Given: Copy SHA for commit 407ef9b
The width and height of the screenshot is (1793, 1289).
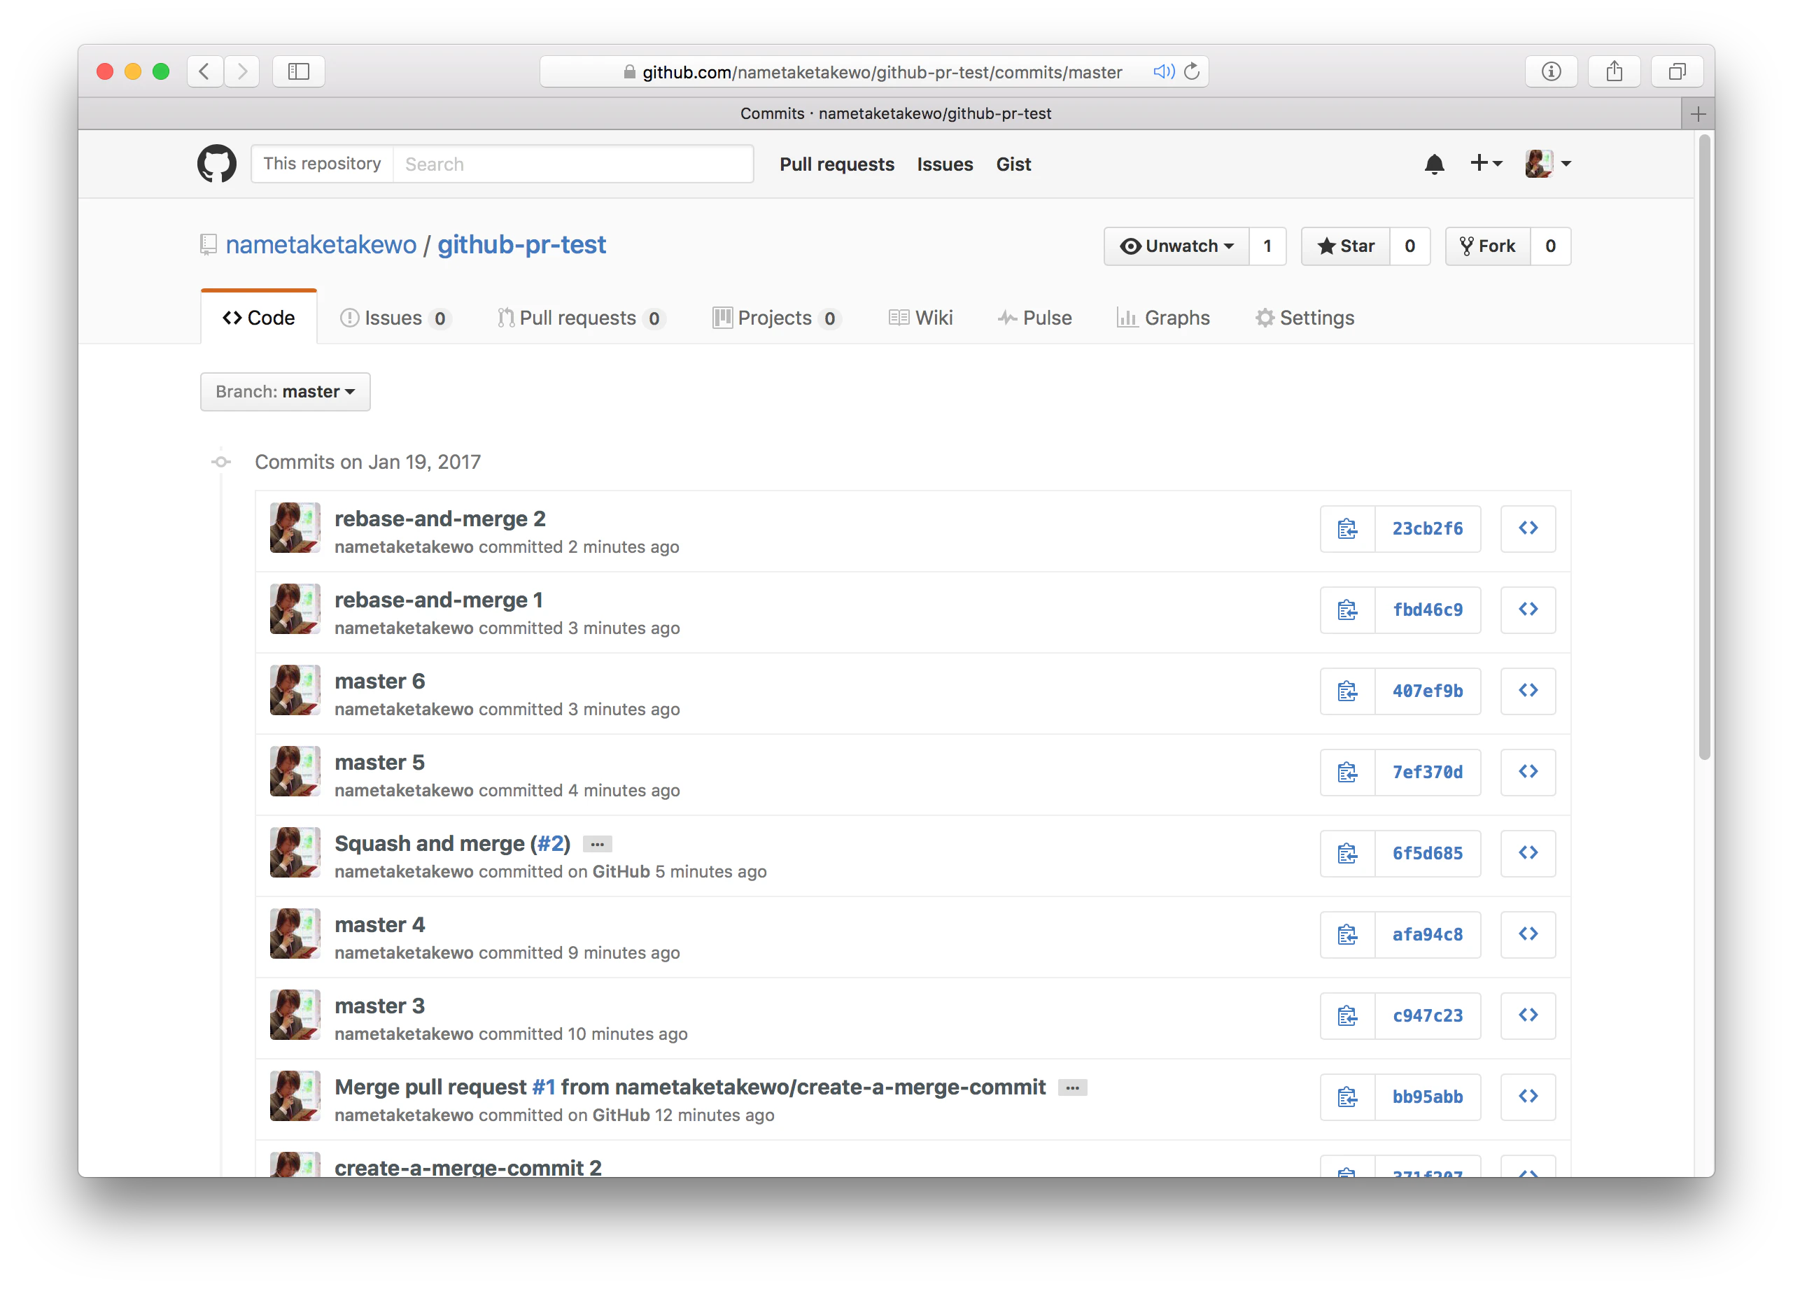Looking at the screenshot, I should [x=1348, y=691].
